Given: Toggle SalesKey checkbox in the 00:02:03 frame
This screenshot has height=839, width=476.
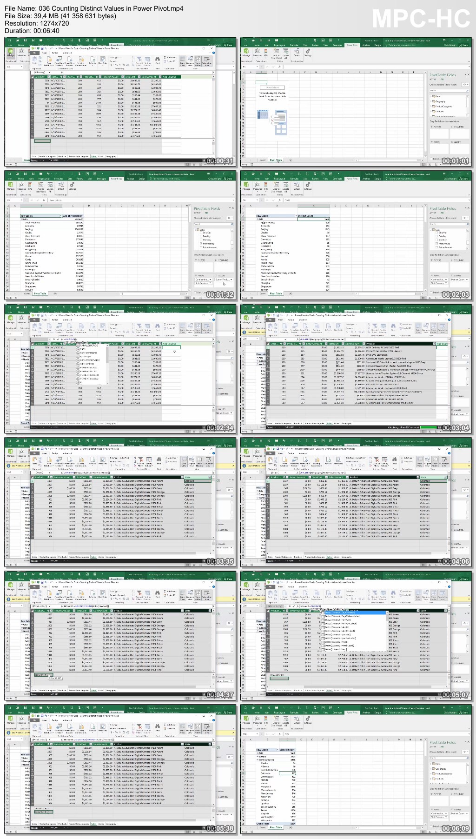Looking at the screenshot, I should point(436,233).
